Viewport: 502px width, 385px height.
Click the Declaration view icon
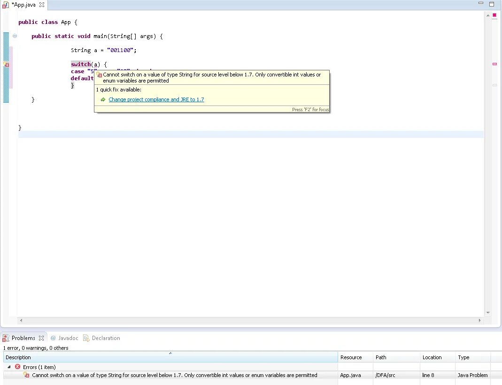point(86,338)
